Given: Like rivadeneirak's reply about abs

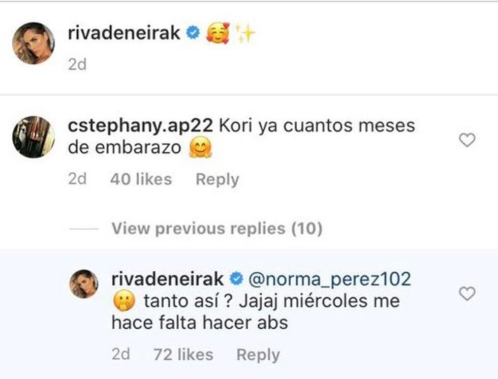Looking at the screenshot, I should [x=466, y=293].
